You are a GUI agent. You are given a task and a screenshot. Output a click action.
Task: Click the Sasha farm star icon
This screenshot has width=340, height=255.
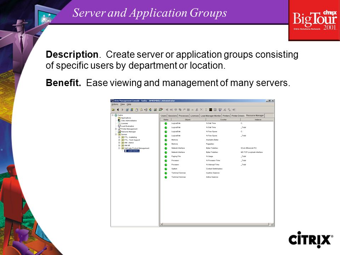116,115
